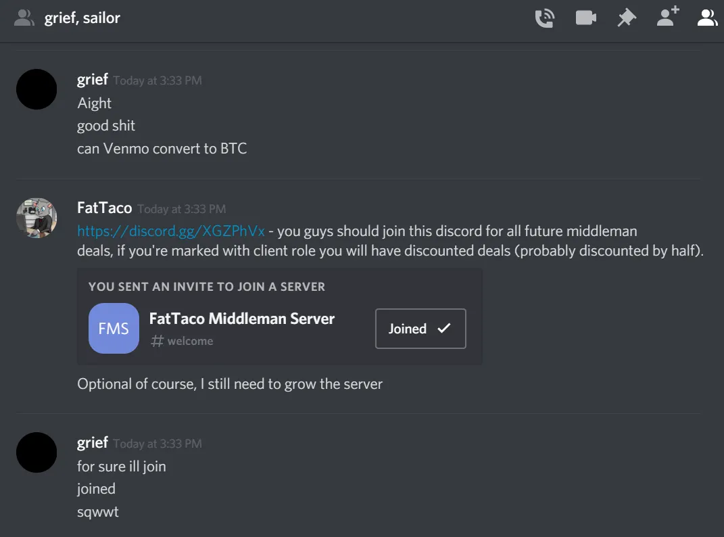Start a voice call with the group

tap(544, 18)
